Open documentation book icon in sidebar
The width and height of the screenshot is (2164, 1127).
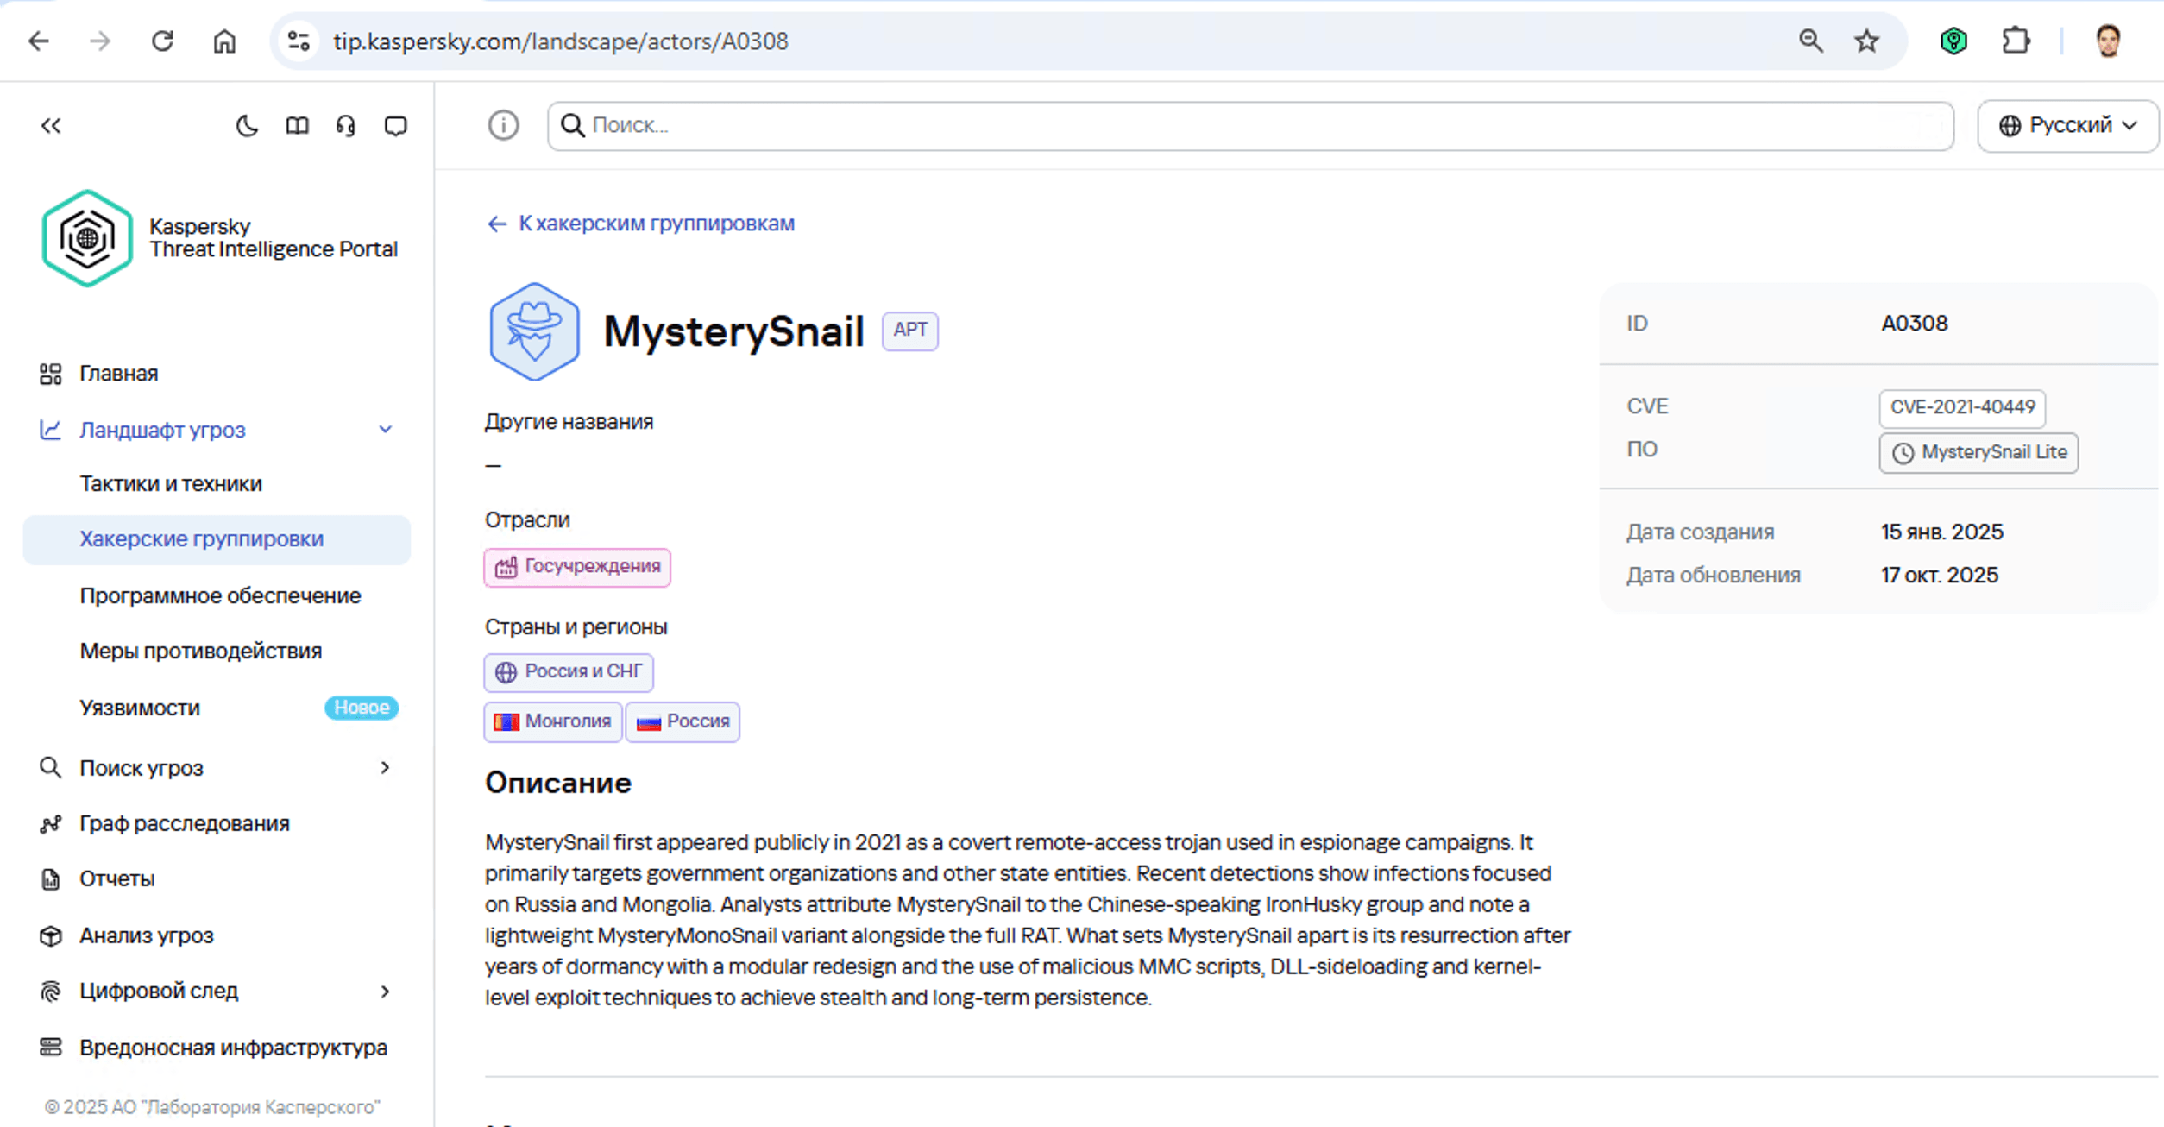[x=297, y=126]
